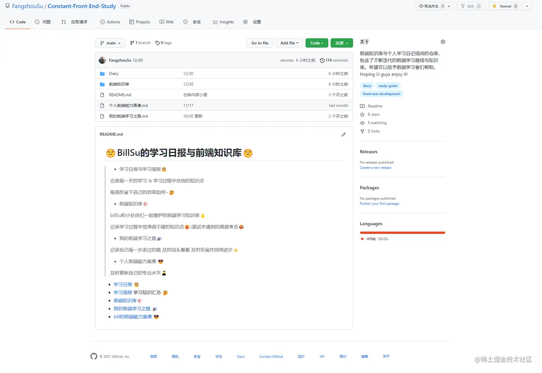Click the Go to file button

tap(260, 43)
